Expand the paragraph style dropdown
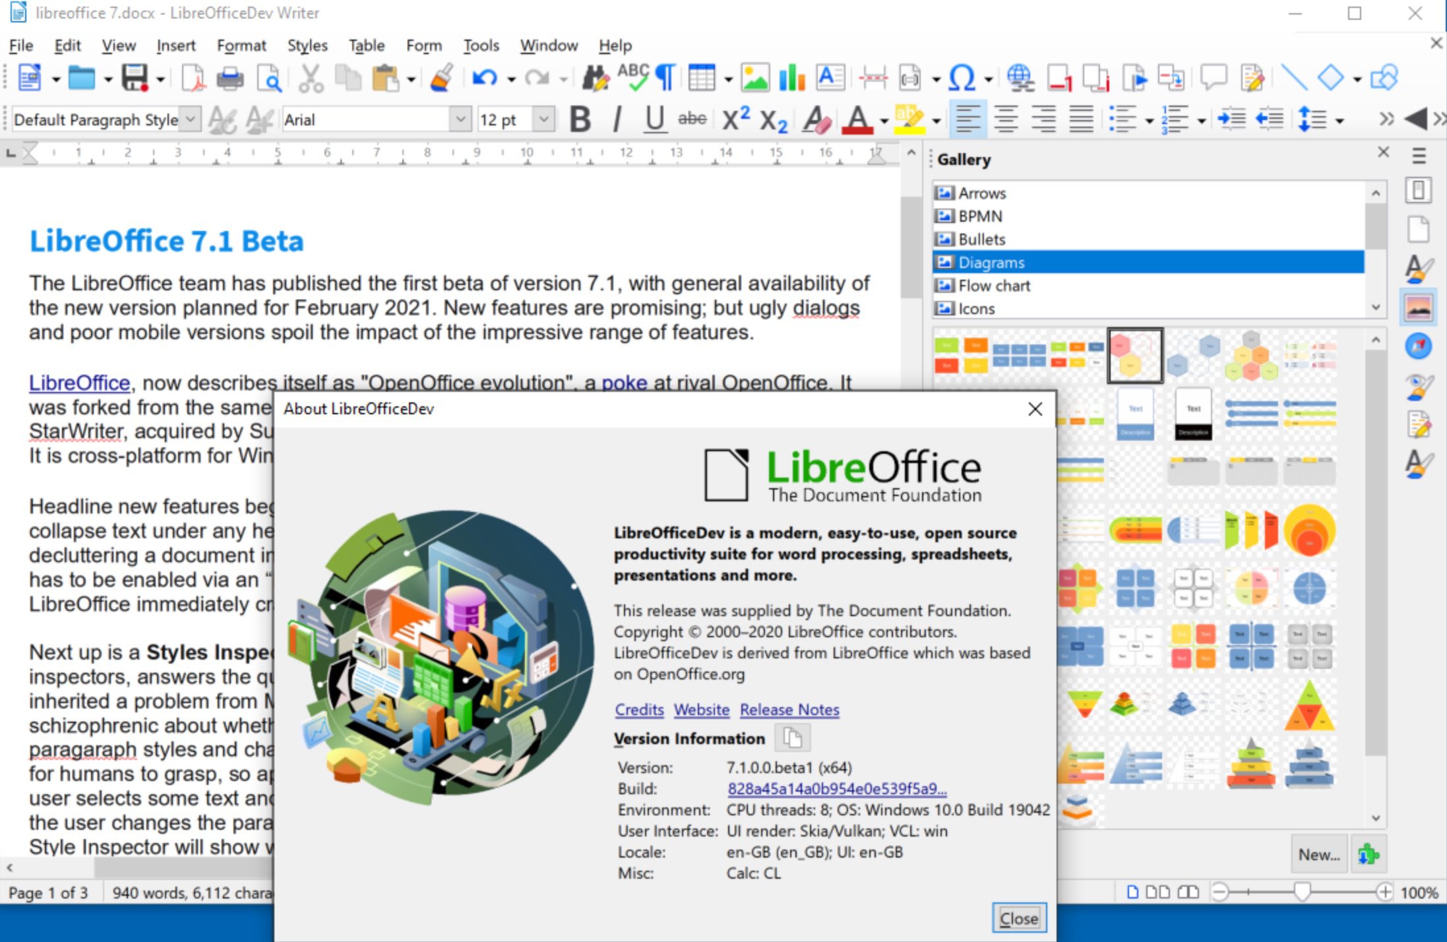This screenshot has width=1447, height=942. tap(191, 119)
